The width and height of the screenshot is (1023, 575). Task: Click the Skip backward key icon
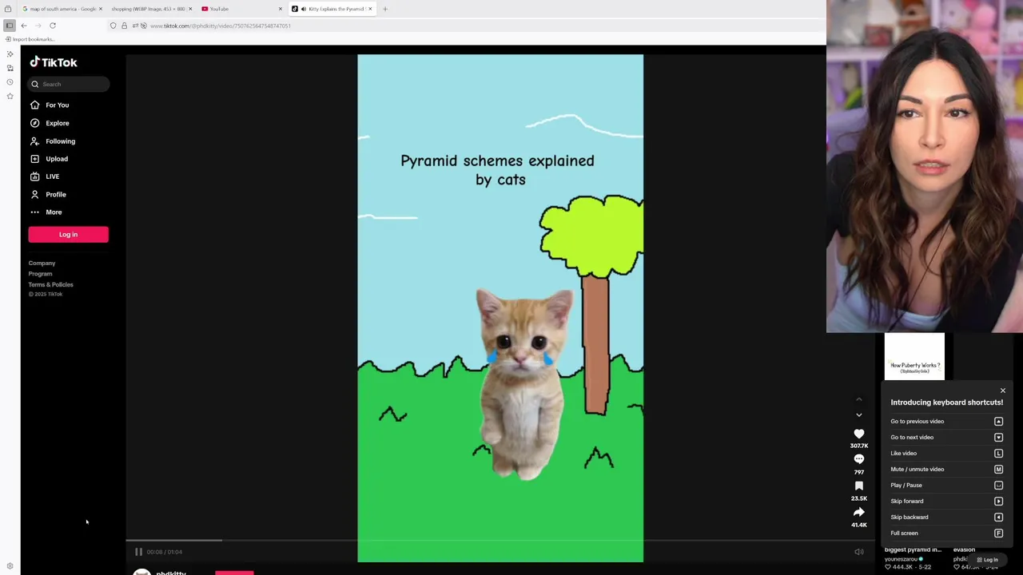998,517
